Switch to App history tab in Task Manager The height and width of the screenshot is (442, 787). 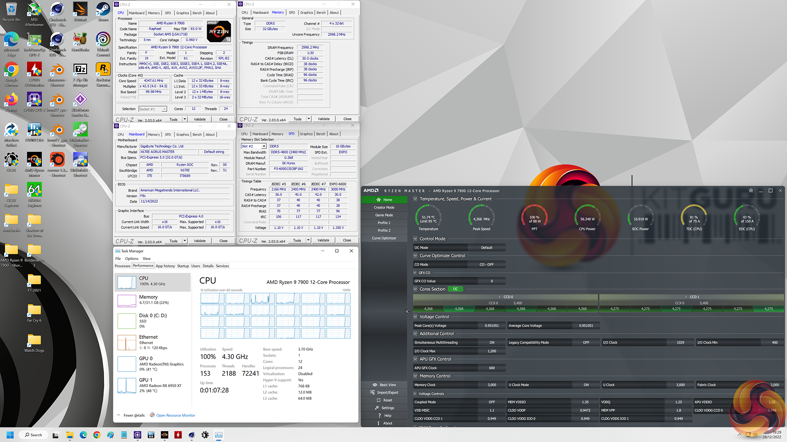coord(165,266)
